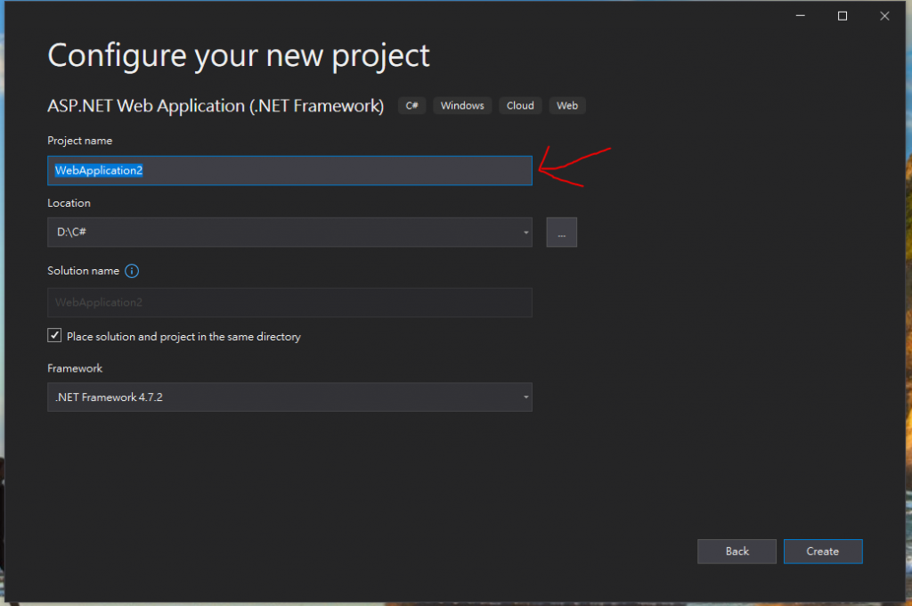Close the configure project dialog

click(x=884, y=16)
